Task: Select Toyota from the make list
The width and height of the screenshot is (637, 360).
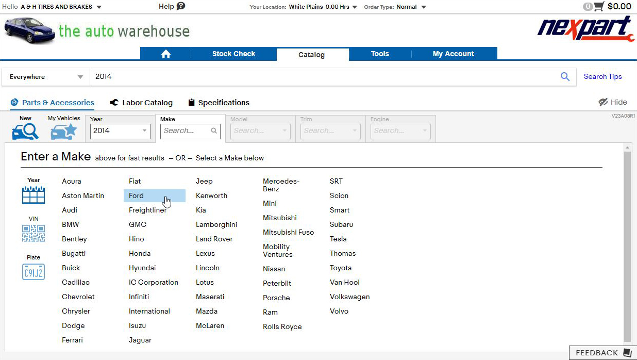Action: (x=341, y=268)
